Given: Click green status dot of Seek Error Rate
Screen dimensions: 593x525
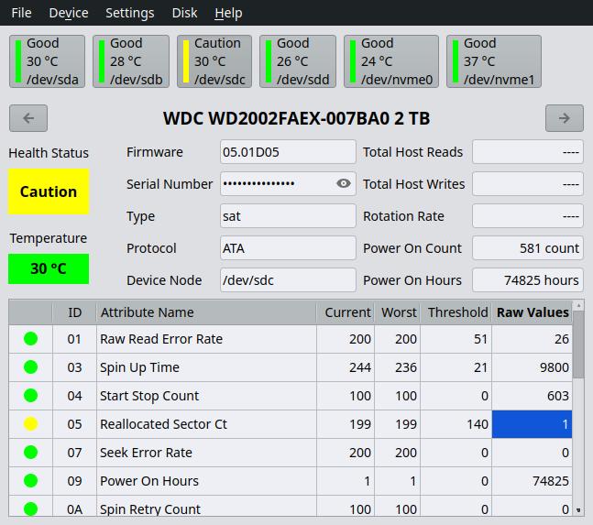Looking at the screenshot, I should point(30,452).
